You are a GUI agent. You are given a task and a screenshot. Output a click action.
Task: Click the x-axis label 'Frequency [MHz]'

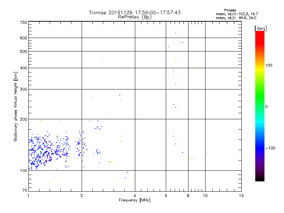135,200
